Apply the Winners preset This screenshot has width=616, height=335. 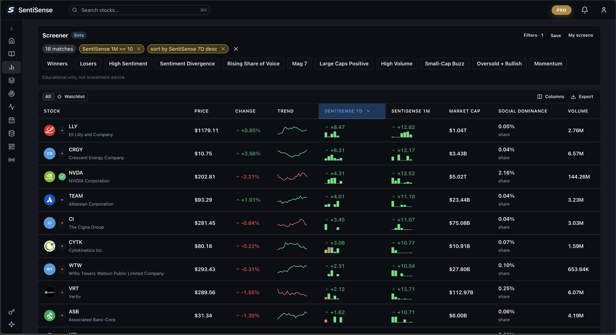coord(57,64)
